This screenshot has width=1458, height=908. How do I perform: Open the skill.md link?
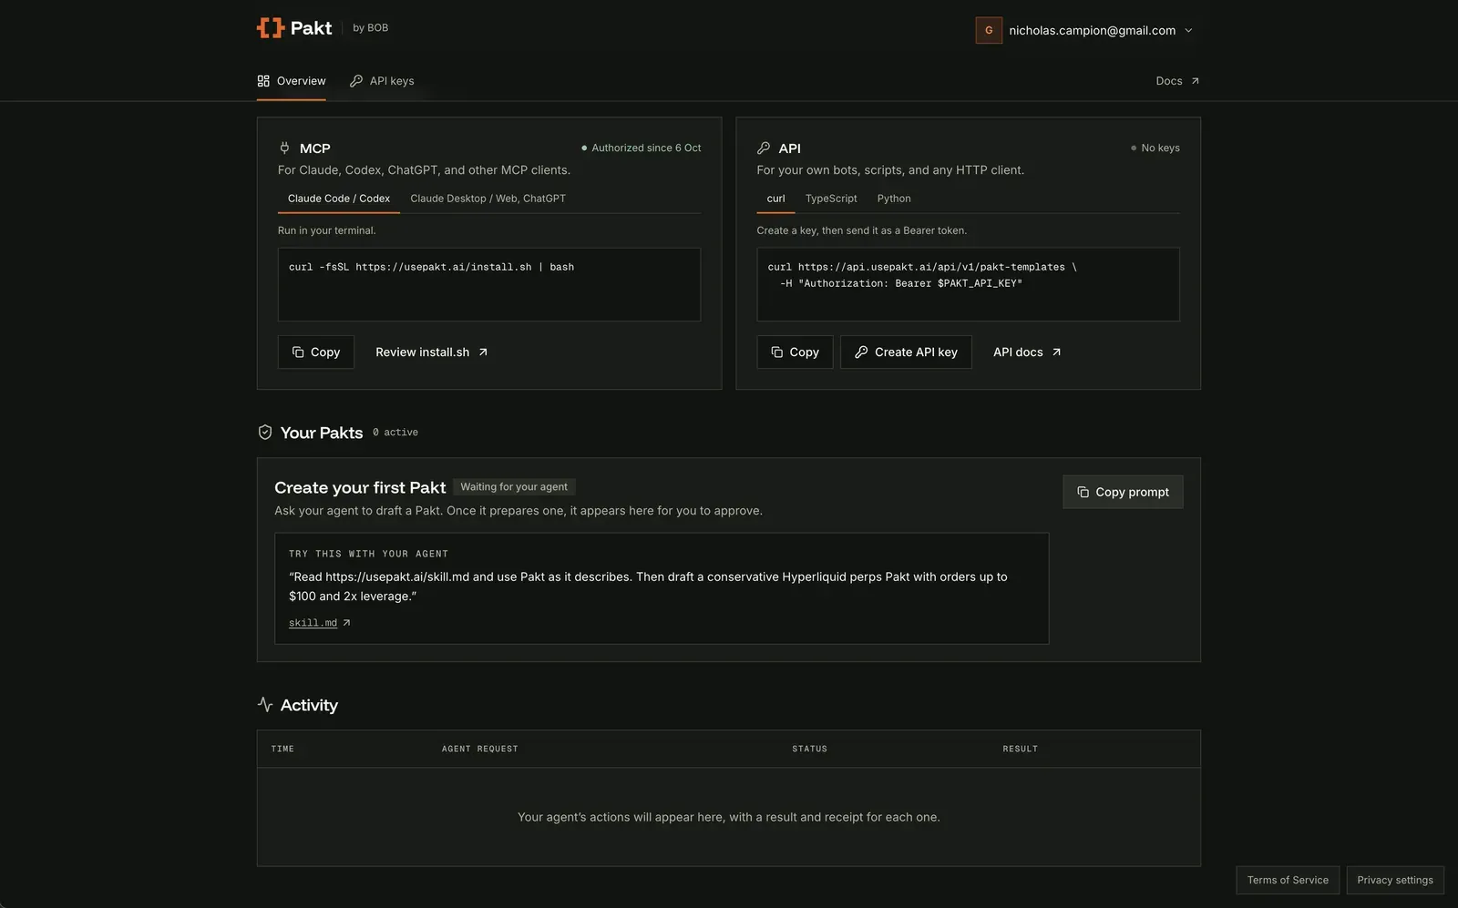319,623
